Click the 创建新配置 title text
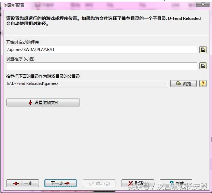Image resolution: width=212 pixels, height=193 pixels. (x=14, y=5)
